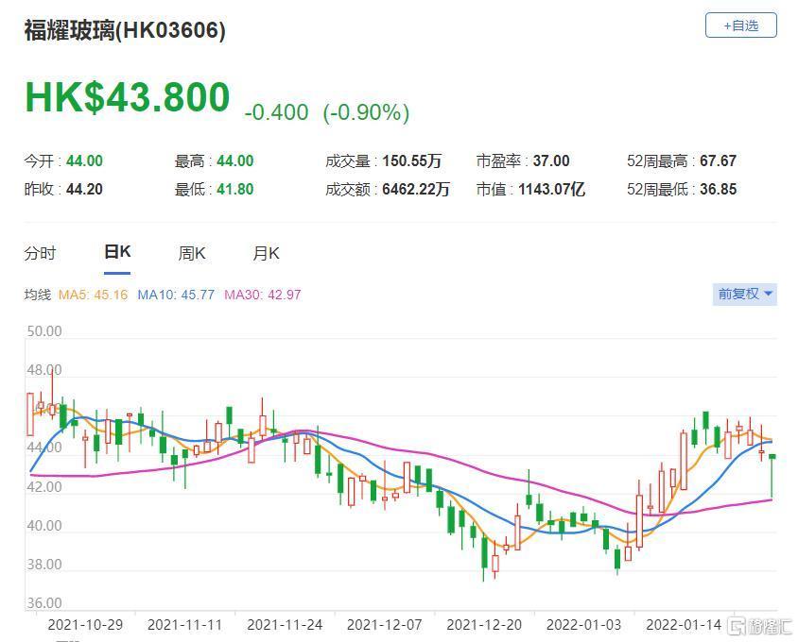This screenshot has height=642, width=798.
Task: Click the 36.00 price axis label
Action: (x=44, y=603)
